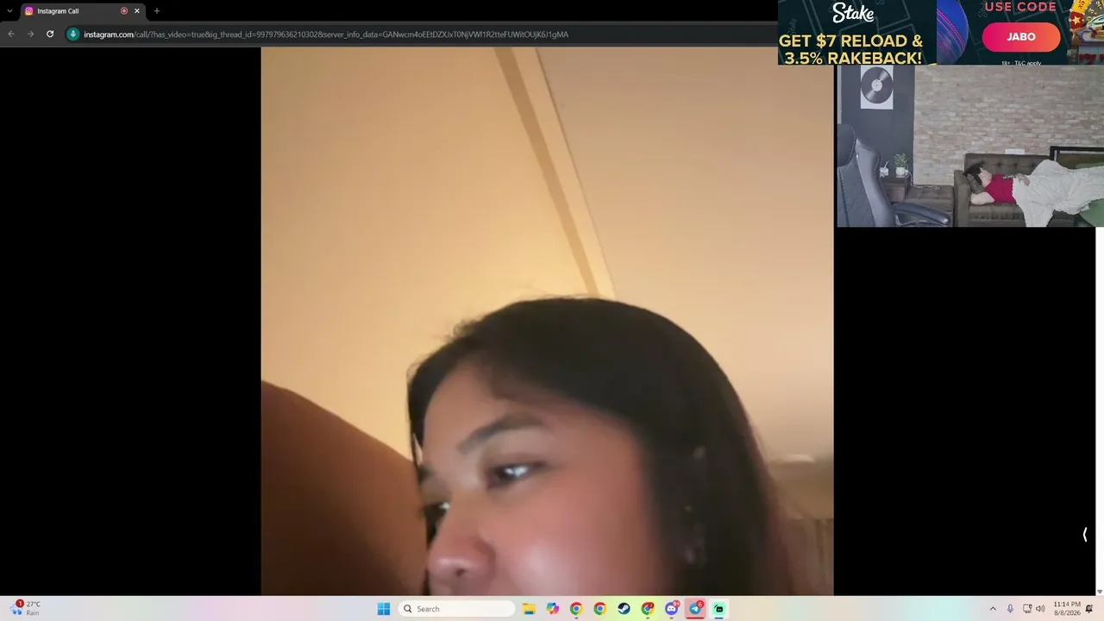The image size is (1104, 621).
Task: Open the weather widget showing 27°C Rain
Action: point(26,608)
